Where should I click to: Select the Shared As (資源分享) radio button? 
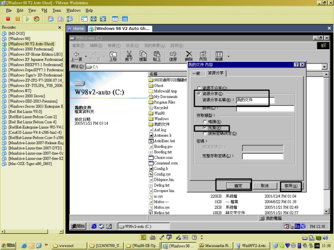pos(199,93)
